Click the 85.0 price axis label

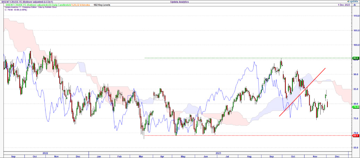click(356, 89)
